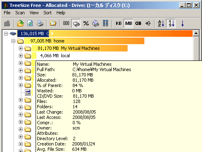Set size unit to MB
202x152 pixels.
pos(128,24)
